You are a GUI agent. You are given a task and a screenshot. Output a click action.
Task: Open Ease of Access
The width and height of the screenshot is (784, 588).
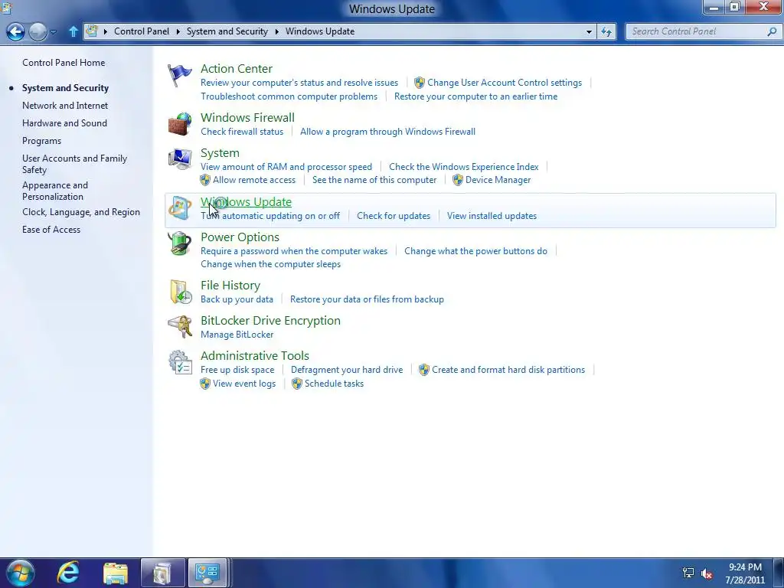tap(51, 230)
